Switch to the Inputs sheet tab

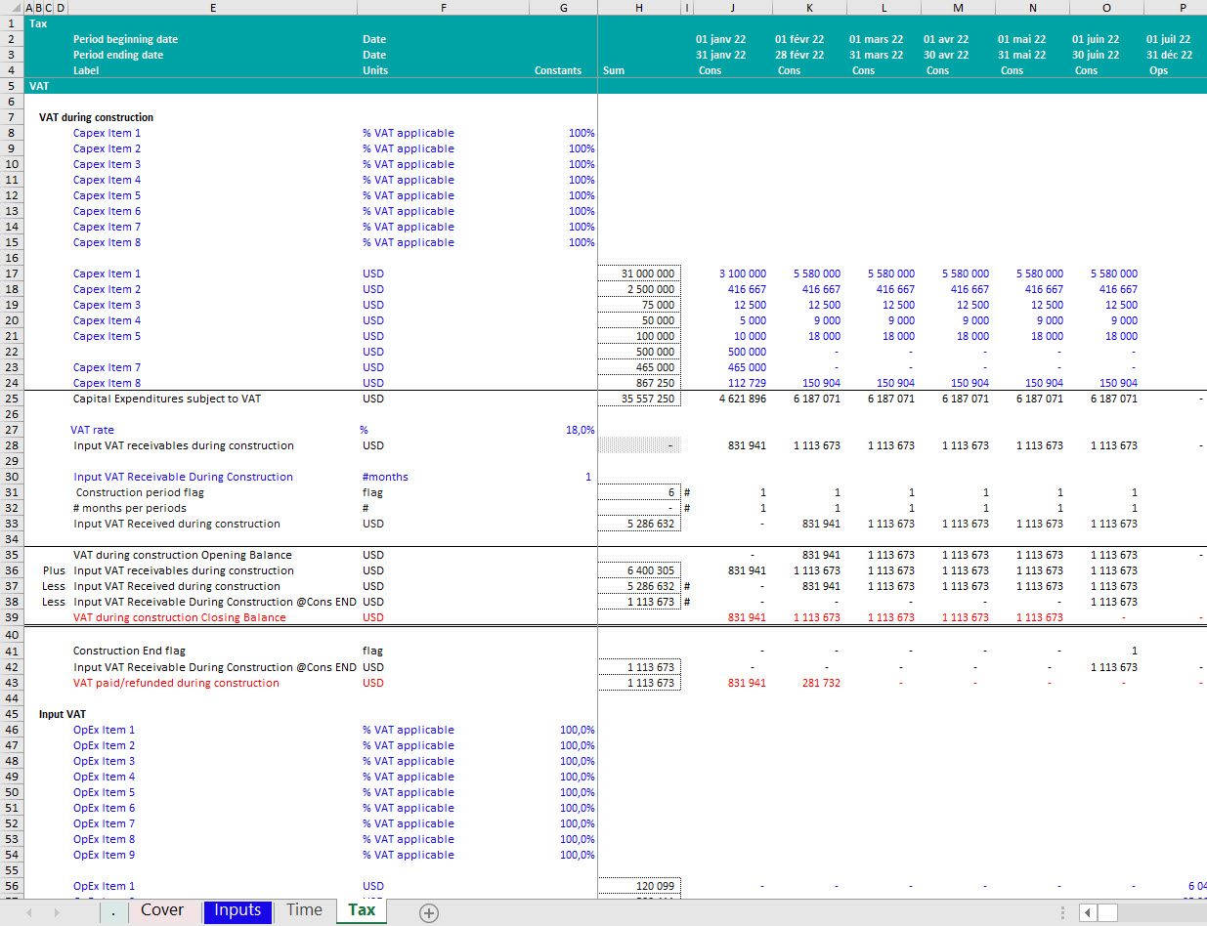[237, 910]
